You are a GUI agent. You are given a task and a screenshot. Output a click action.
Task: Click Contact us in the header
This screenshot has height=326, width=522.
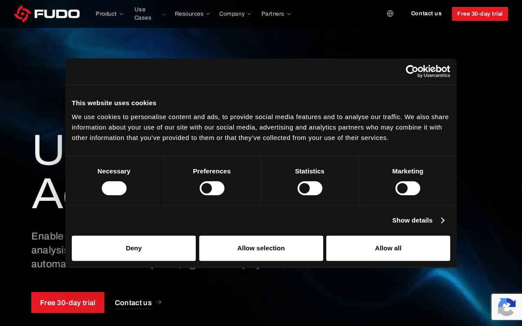click(426, 13)
